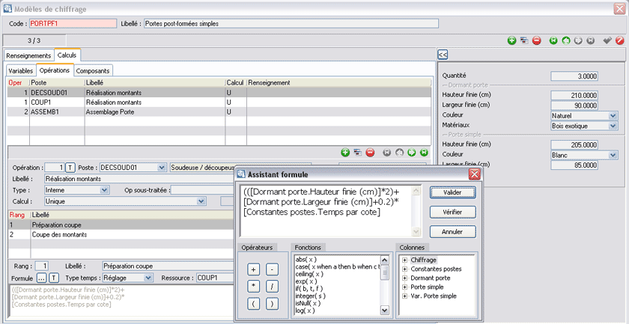Duplicate the current costing model record
The width and height of the screenshot is (629, 324).
(524, 40)
